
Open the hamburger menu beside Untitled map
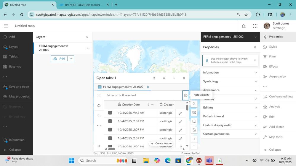(6, 26)
